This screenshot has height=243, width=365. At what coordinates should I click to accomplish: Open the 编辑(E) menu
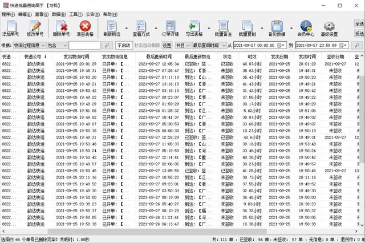pos(25,14)
